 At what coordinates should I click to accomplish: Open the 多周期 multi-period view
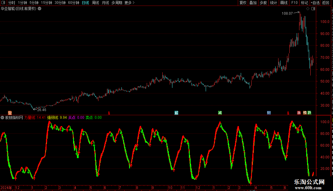coord(117,3)
